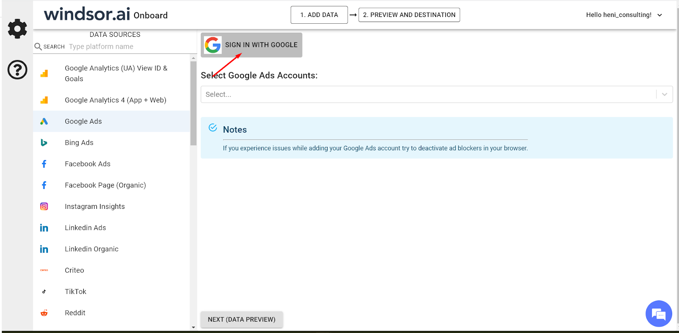This screenshot has width=679, height=333.
Task: Open the live chat bubble
Action: click(x=659, y=314)
